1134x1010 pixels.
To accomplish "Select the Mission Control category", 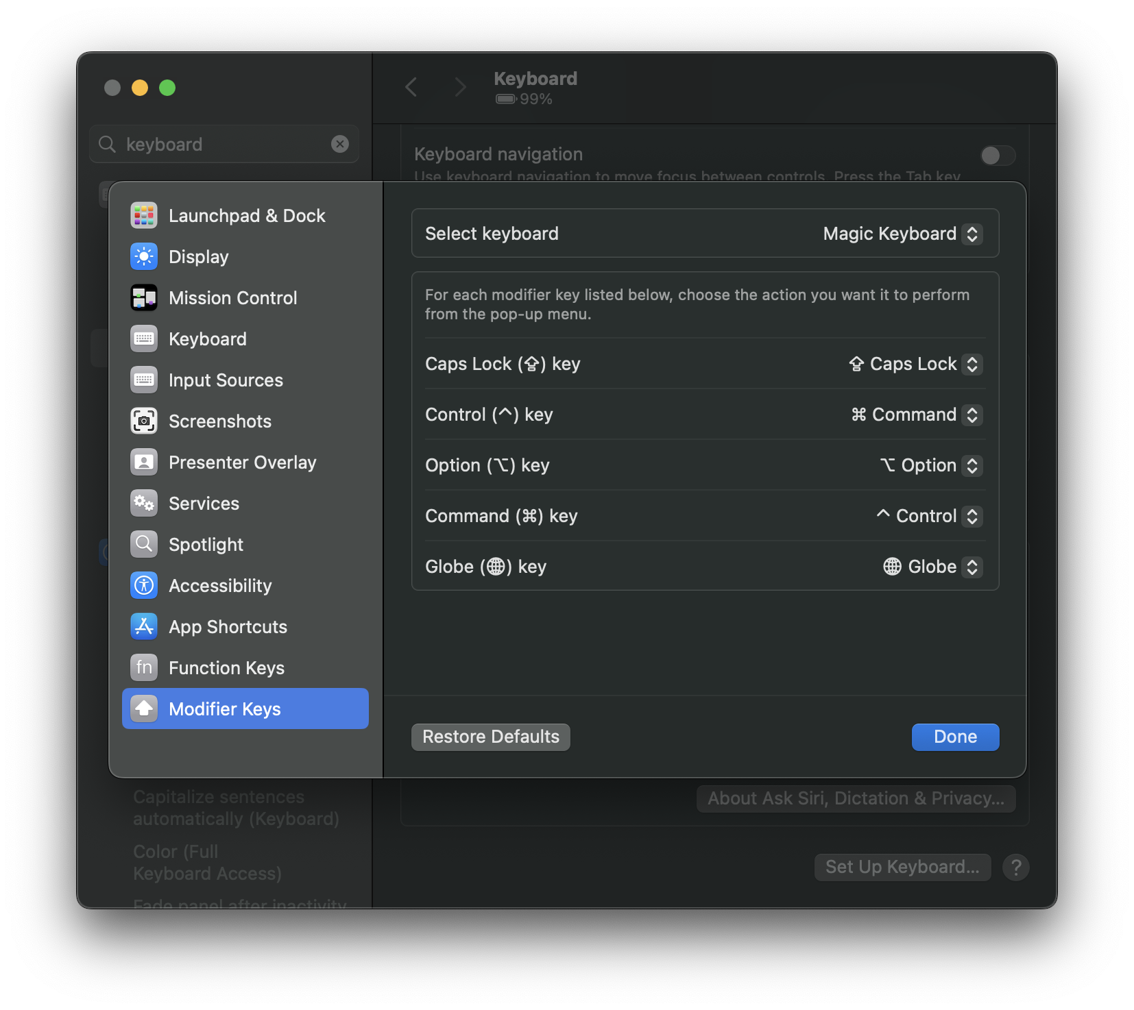I will [x=245, y=298].
